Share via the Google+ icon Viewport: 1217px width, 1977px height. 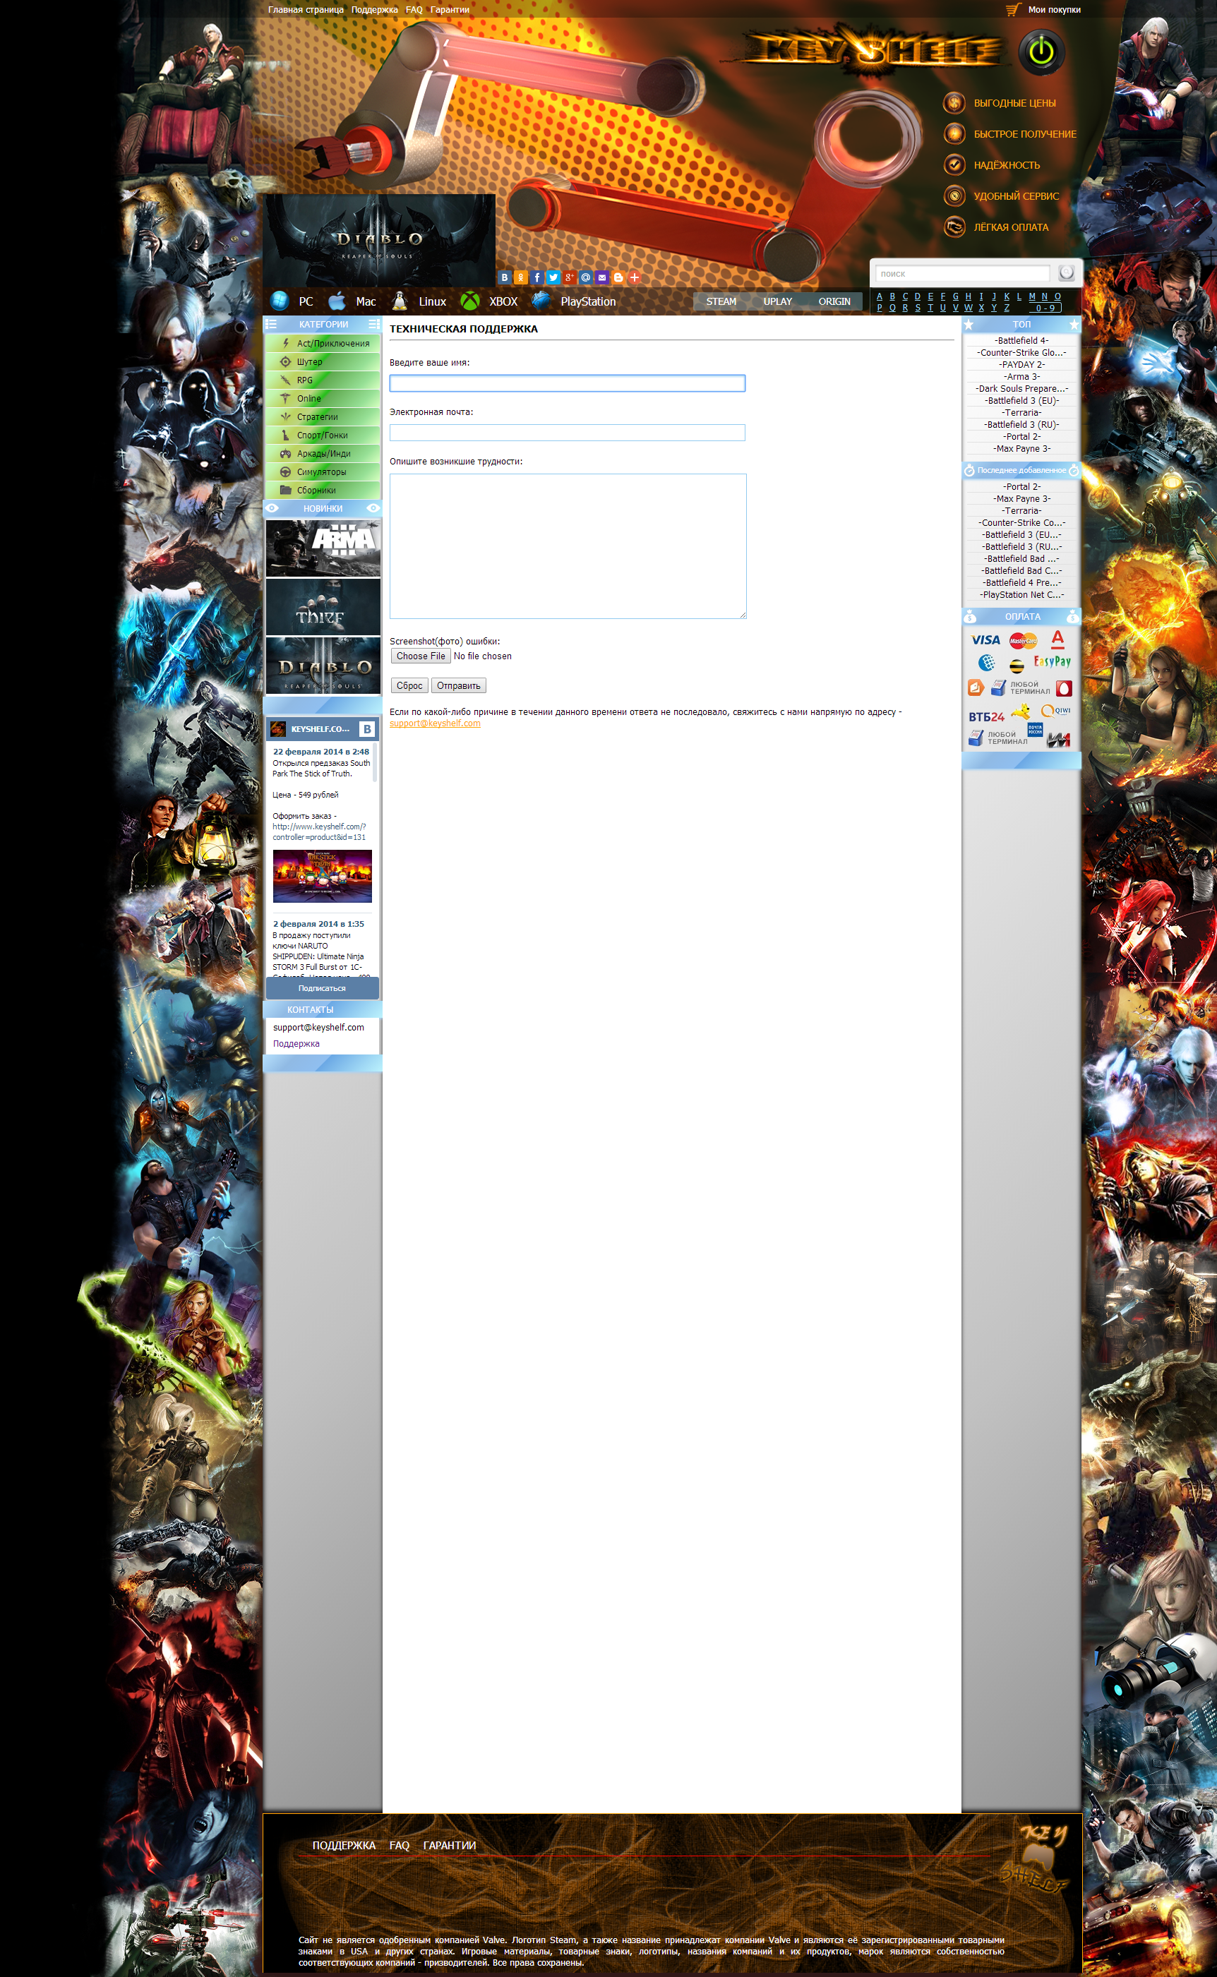[x=569, y=277]
